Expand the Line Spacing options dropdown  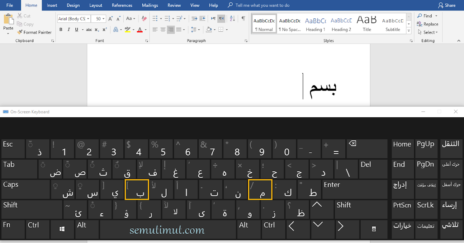198,29
